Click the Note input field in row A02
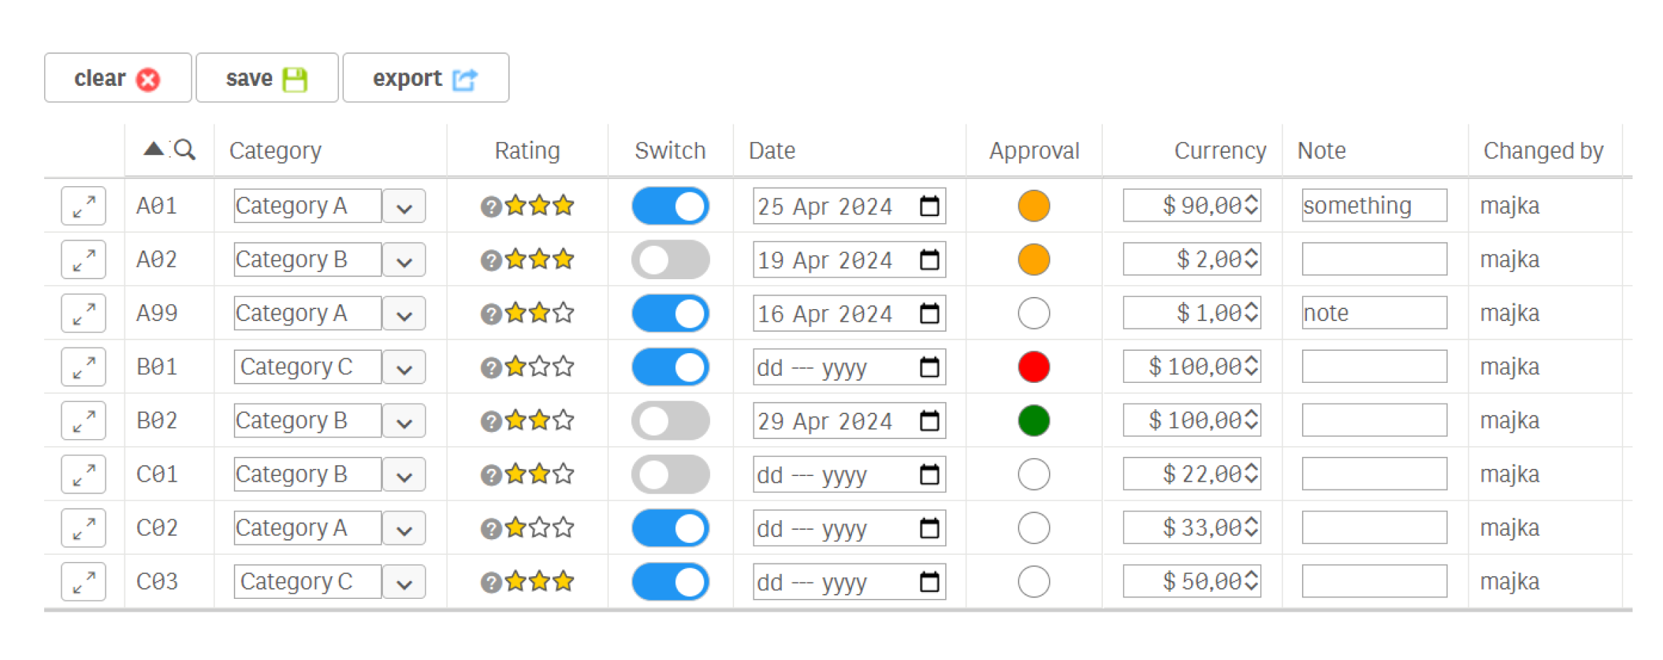The height and width of the screenshot is (660, 1663). 1374,259
